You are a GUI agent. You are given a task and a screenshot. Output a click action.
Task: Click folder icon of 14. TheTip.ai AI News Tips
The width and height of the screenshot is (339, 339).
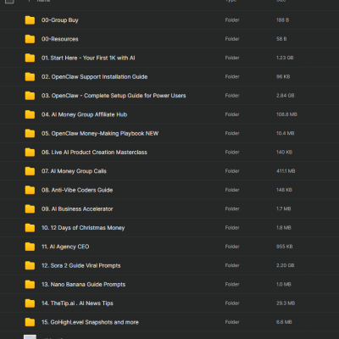click(30, 303)
